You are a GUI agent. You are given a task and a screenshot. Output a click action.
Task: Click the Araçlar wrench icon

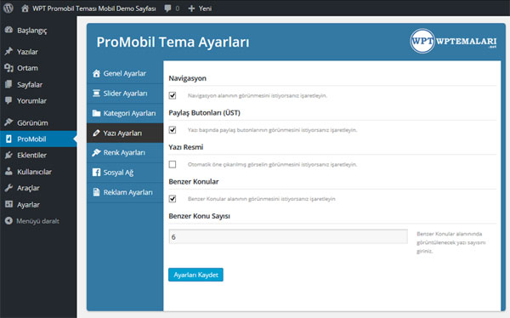pos(8,188)
